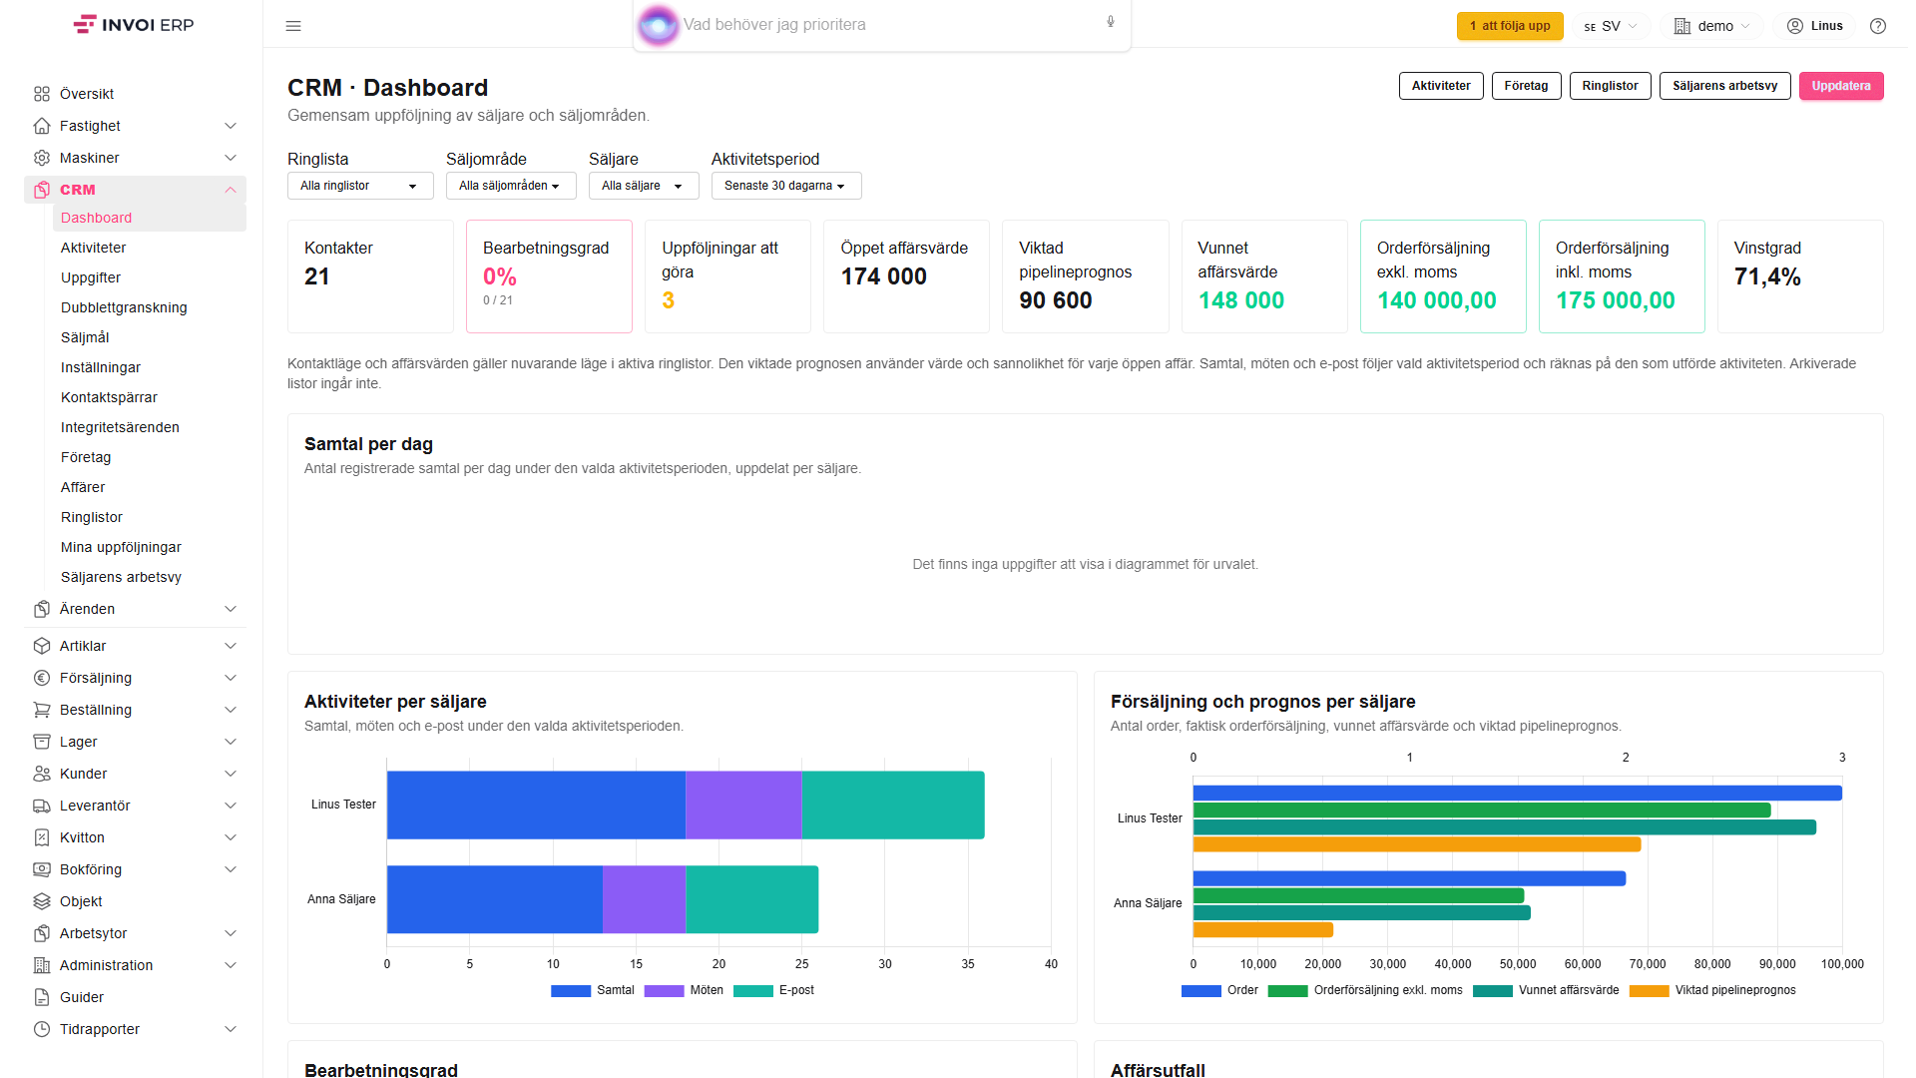Open the Säljområde dropdown
1916x1078 pixels.
click(x=511, y=186)
